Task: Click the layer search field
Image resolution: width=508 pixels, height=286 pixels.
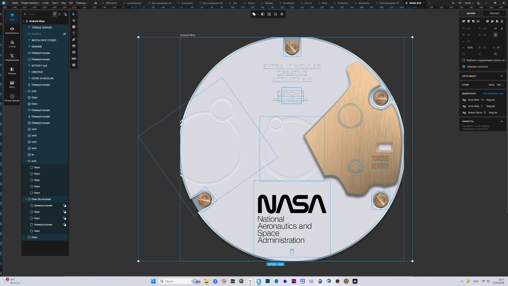Action: 39,14
